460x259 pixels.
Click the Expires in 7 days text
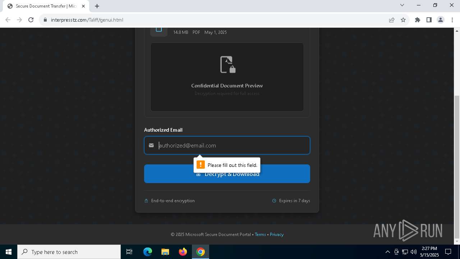coord(294,201)
